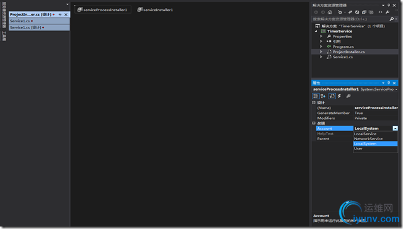Close the Solution Explorer panel
Image resolution: width=403 pixels, height=229 pixels.
[x=394, y=5]
